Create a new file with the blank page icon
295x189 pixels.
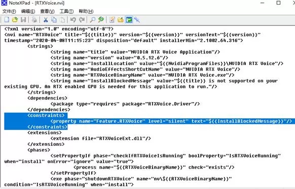pyautogui.click(x=7, y=20)
